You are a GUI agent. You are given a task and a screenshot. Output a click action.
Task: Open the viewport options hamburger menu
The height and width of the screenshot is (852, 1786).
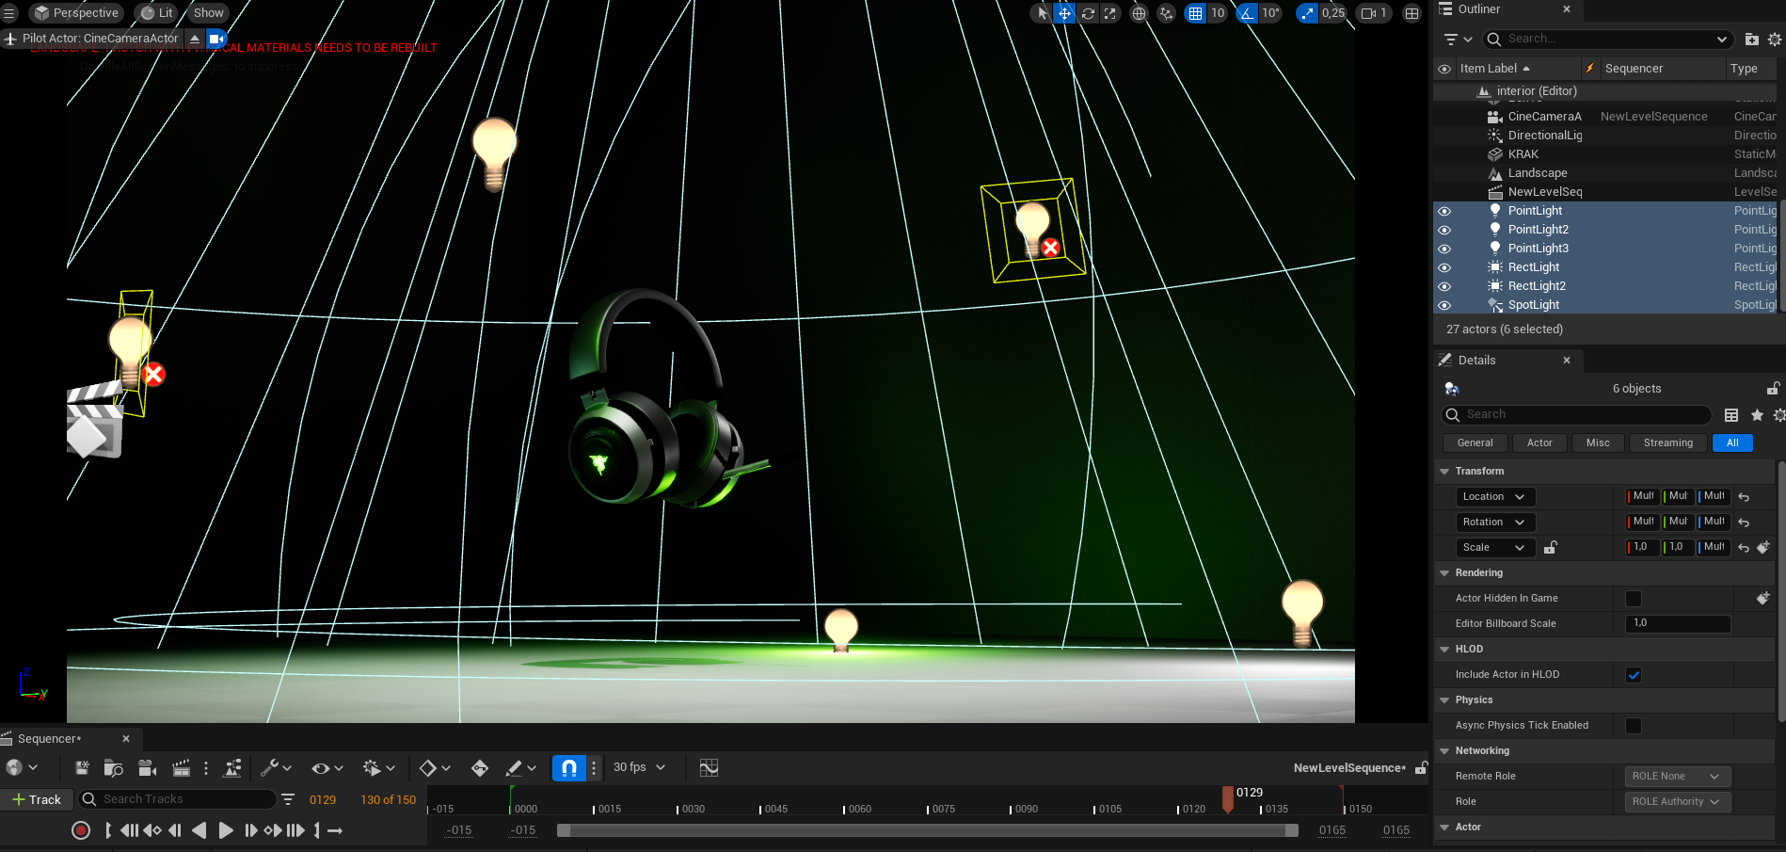pos(9,13)
